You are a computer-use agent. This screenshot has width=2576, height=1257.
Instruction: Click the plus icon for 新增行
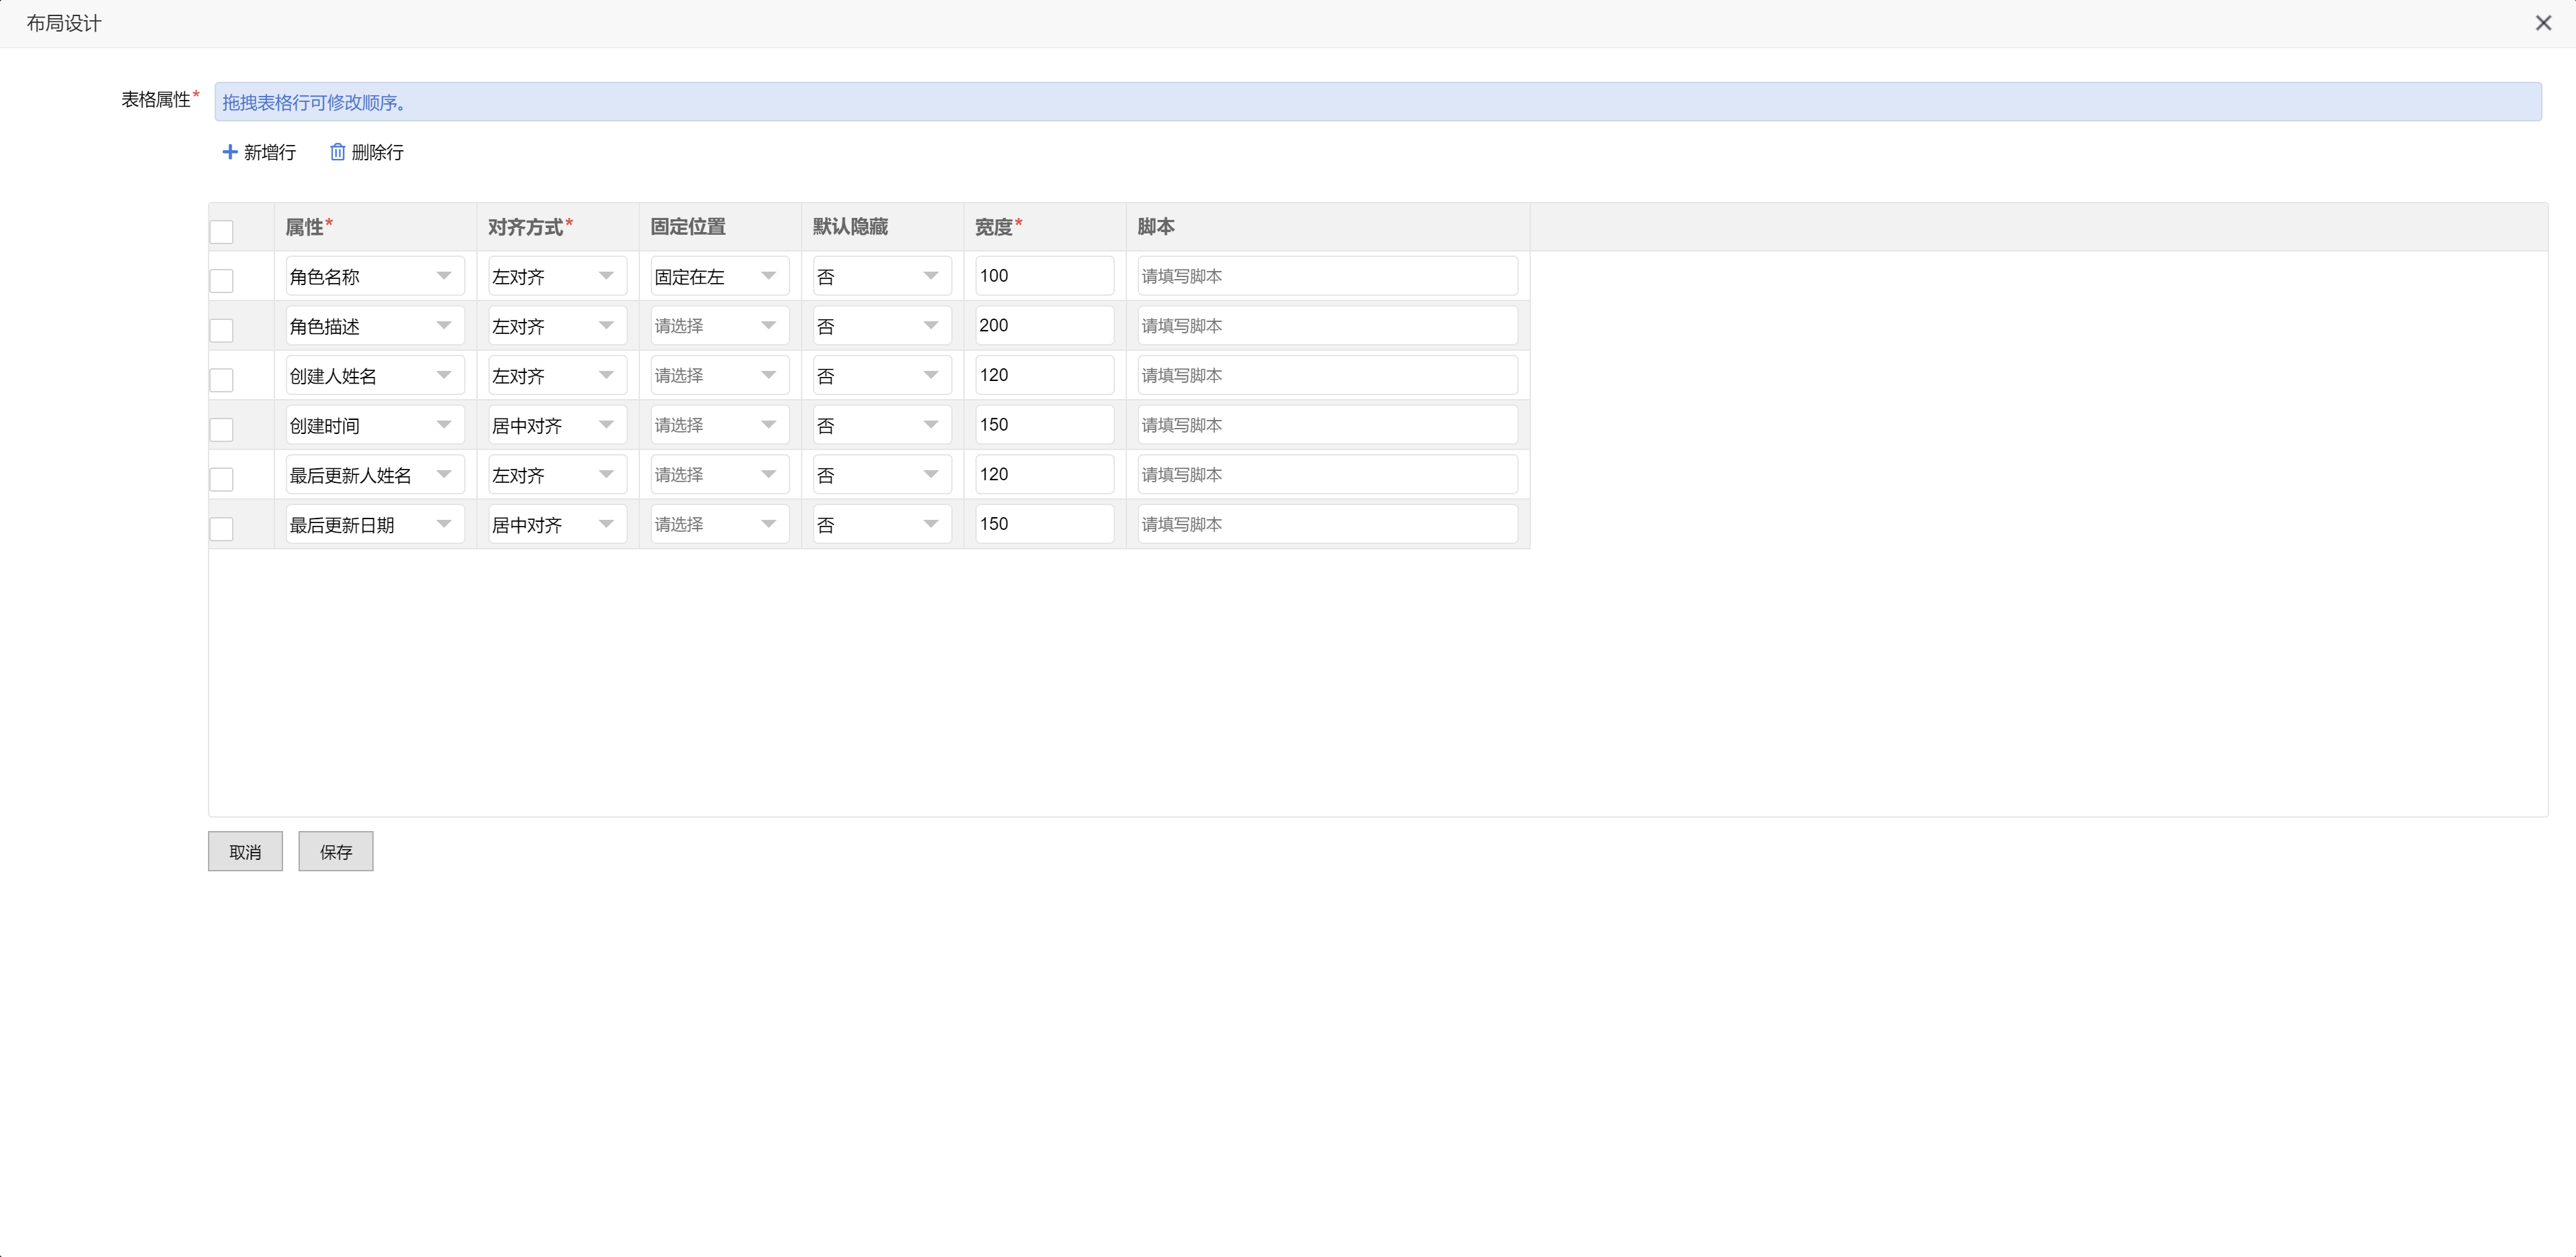click(229, 152)
